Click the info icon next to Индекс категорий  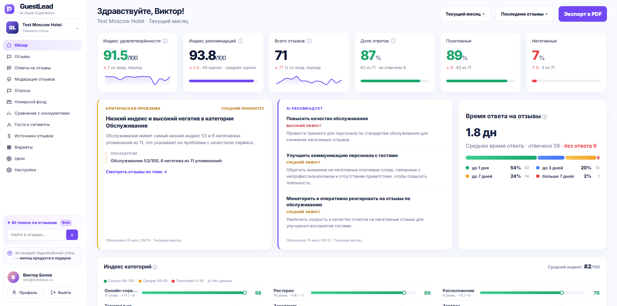pyautogui.click(x=155, y=267)
